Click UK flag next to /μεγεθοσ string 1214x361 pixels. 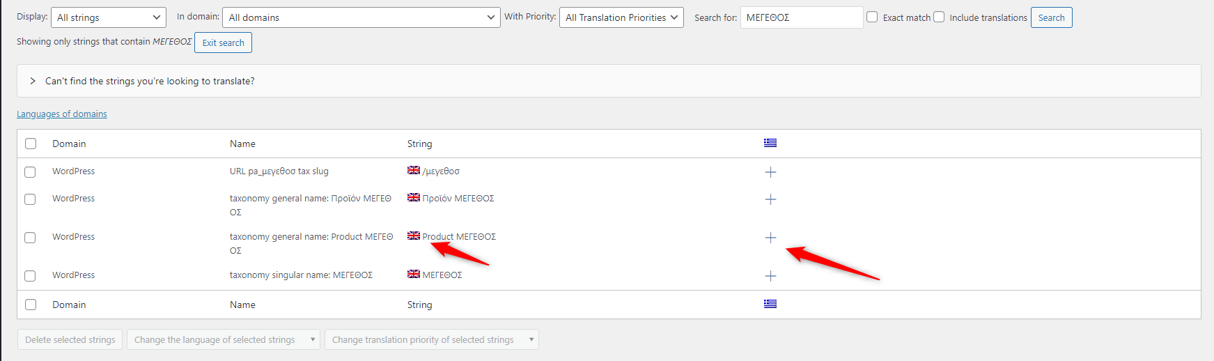[x=414, y=170]
